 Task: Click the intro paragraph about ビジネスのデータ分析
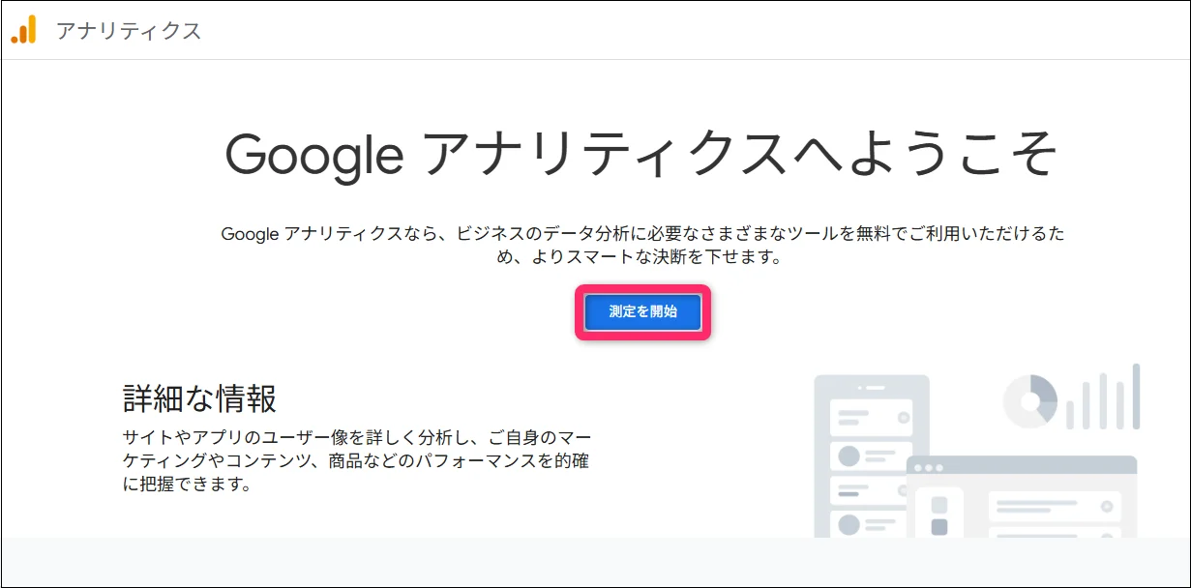pyautogui.click(x=642, y=246)
